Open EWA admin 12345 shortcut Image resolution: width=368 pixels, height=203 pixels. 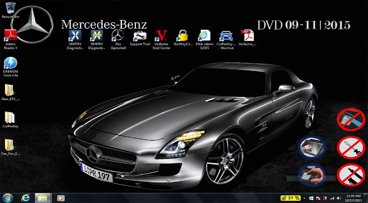pos(204,40)
